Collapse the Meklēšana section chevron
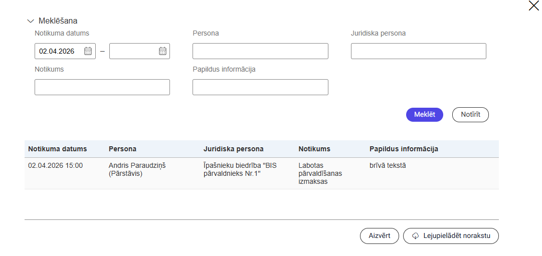542x256 pixels. [30, 21]
